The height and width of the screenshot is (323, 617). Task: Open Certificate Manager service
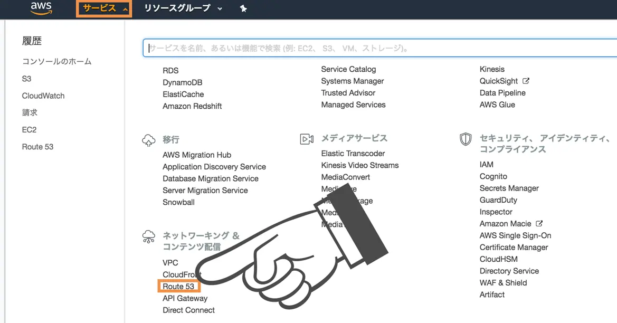[x=514, y=247]
